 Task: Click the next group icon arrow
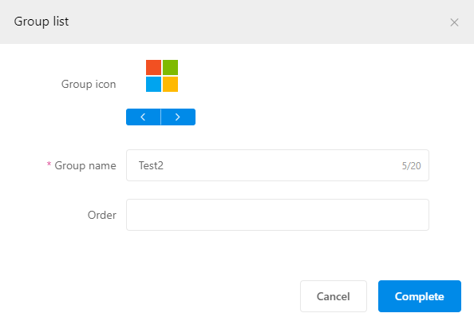[178, 117]
